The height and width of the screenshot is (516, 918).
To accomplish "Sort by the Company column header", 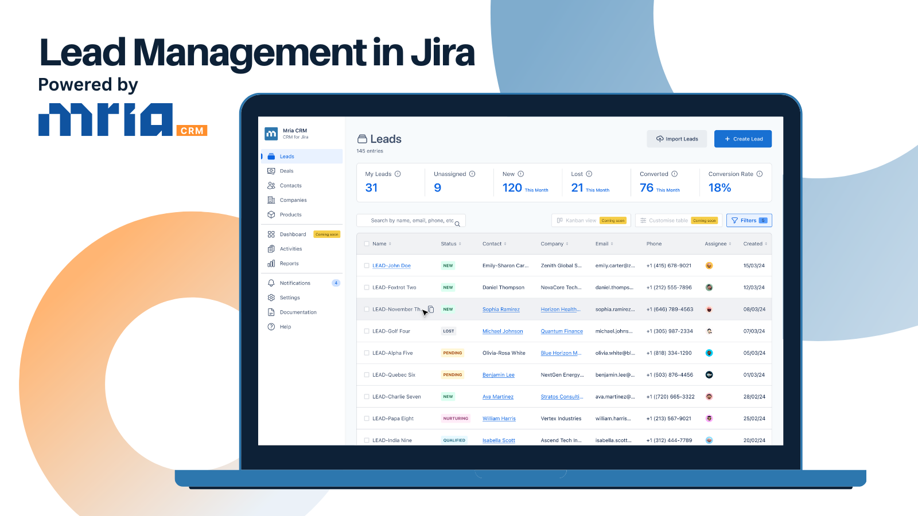I will 554,244.
